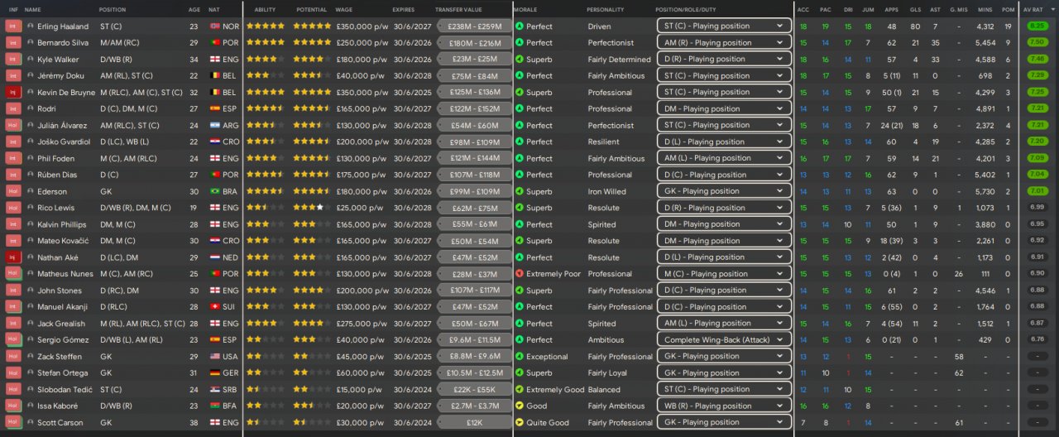Sort by the AV RAT column header
Image resolution: width=1059 pixels, height=437 pixels.
click(1034, 9)
